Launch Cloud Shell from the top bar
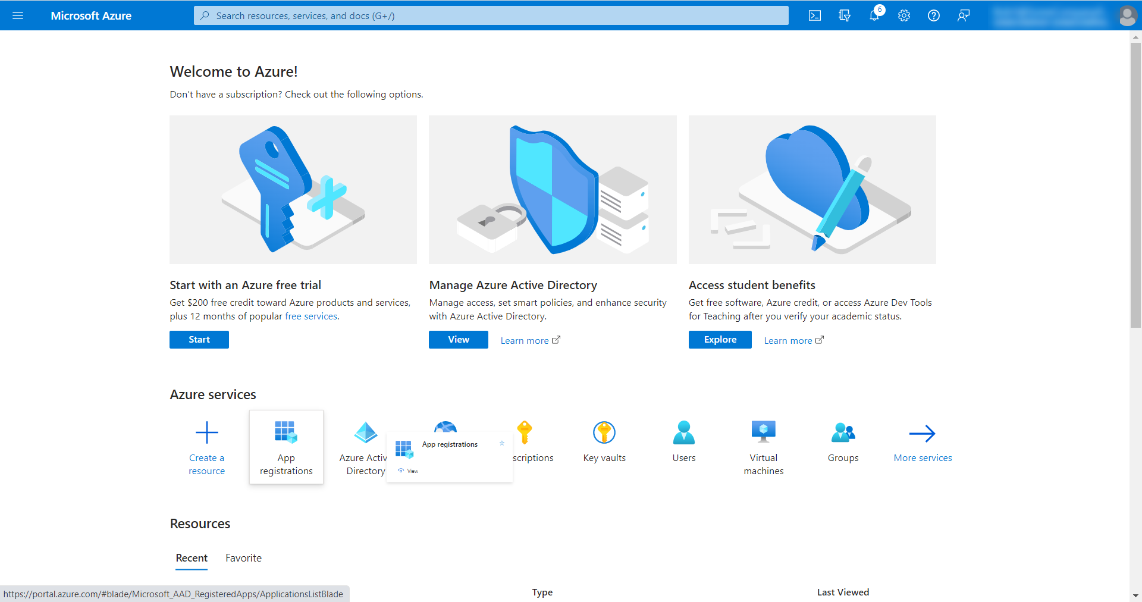 pos(815,15)
